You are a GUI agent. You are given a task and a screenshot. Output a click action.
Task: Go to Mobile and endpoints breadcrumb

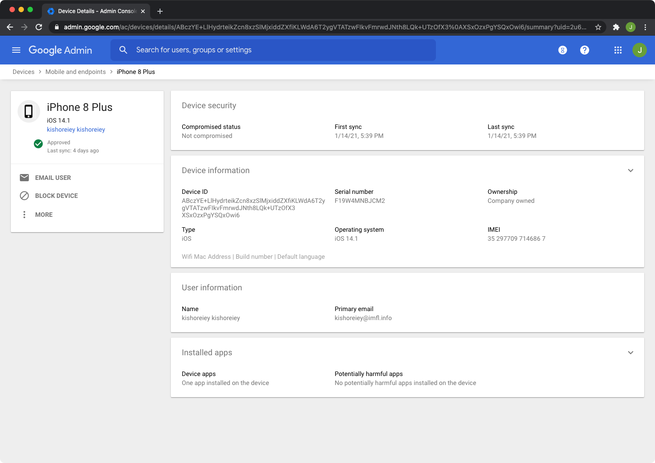tap(76, 72)
